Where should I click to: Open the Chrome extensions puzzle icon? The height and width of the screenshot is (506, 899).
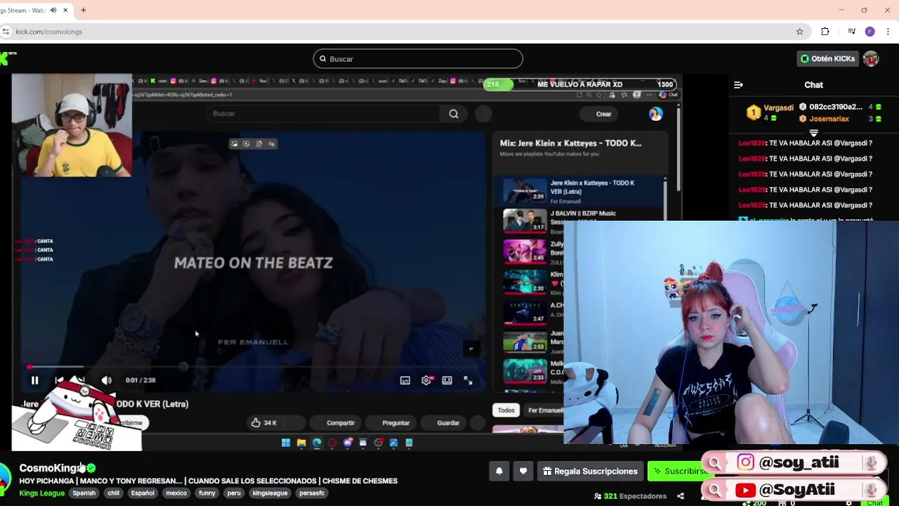tap(825, 32)
